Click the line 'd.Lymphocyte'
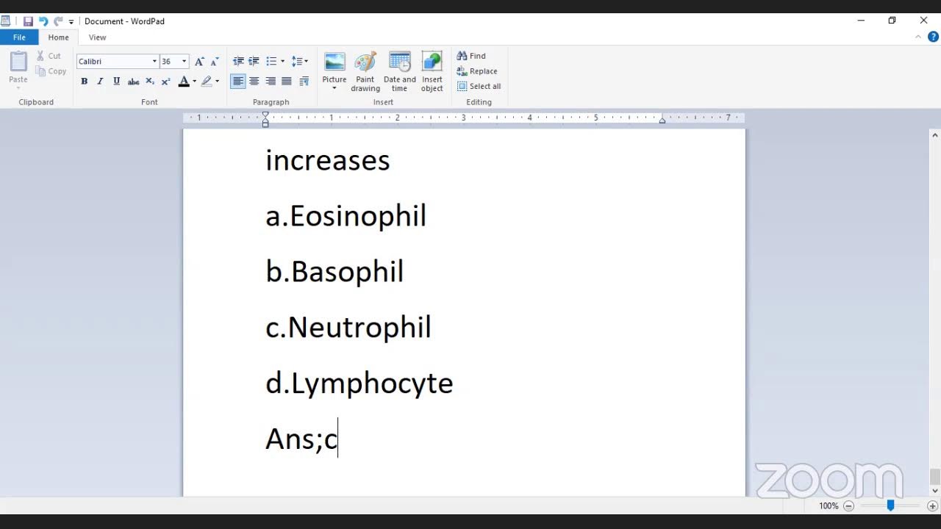 [x=359, y=383]
